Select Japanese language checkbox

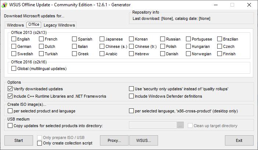102,39
